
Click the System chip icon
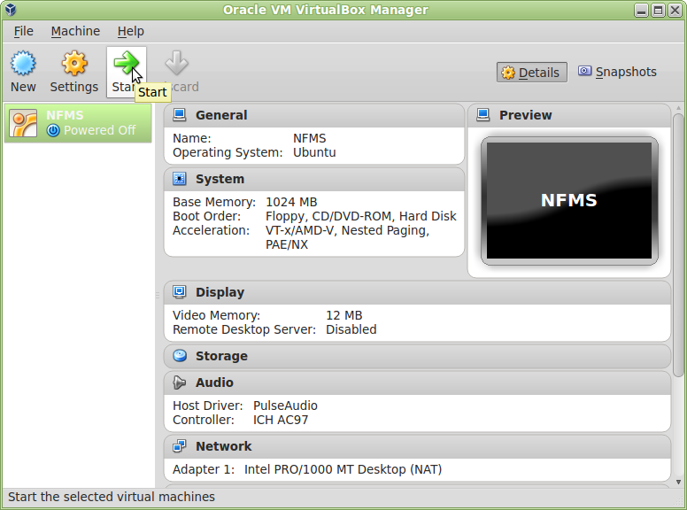[x=179, y=179]
